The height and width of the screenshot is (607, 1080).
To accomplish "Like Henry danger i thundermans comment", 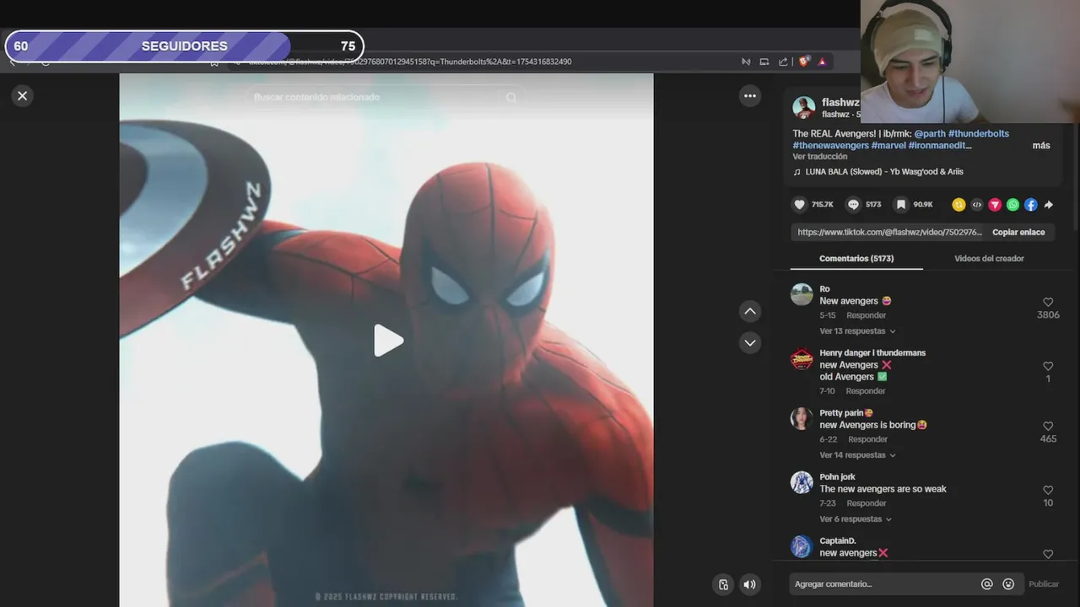I will pyautogui.click(x=1048, y=366).
